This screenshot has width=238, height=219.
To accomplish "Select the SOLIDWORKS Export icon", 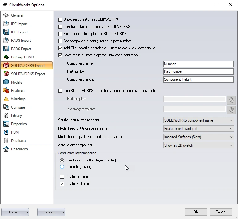I will pos(6,74).
